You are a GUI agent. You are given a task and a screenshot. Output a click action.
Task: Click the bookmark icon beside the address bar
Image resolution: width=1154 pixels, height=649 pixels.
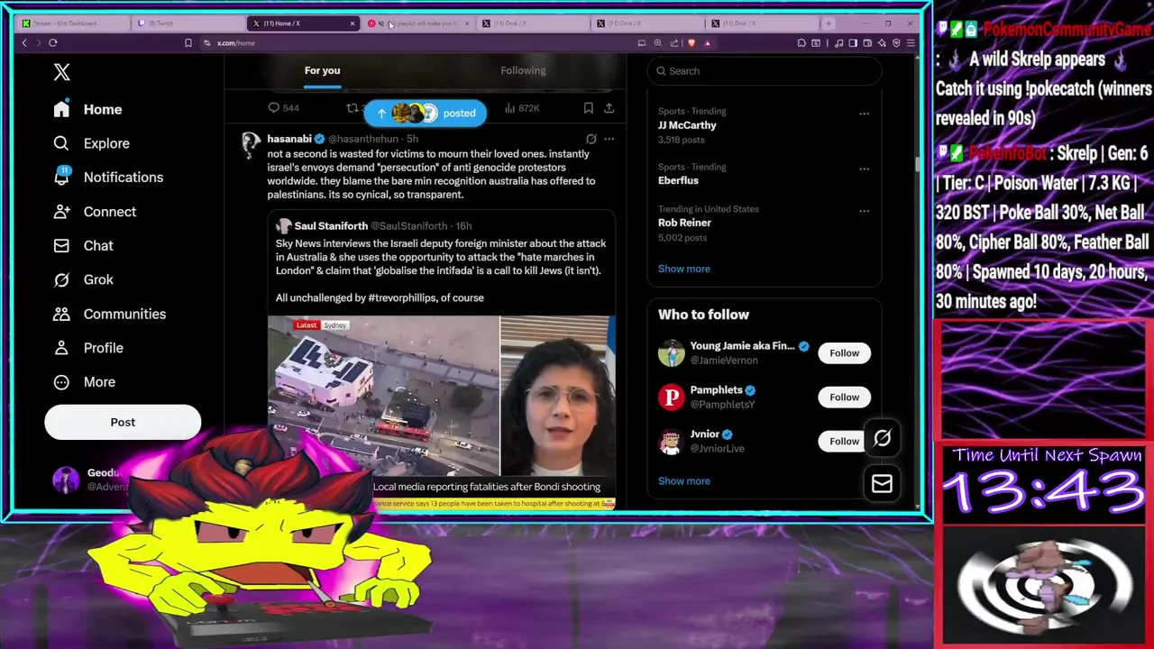pyautogui.click(x=188, y=42)
